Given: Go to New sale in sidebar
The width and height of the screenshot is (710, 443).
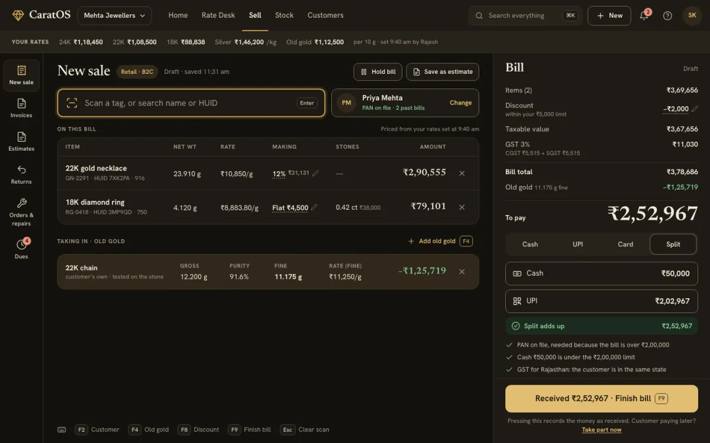Looking at the screenshot, I should [21, 76].
